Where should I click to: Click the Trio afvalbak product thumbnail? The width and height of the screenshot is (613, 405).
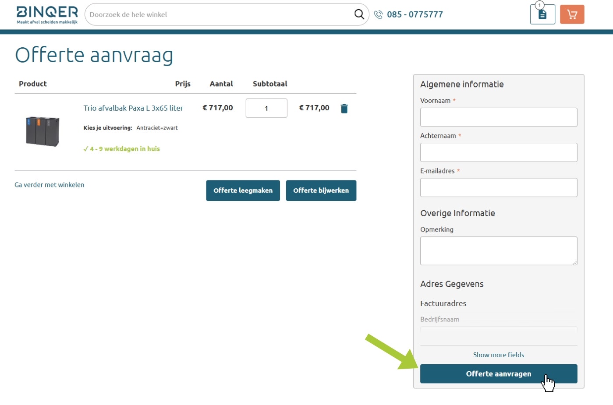pos(42,130)
